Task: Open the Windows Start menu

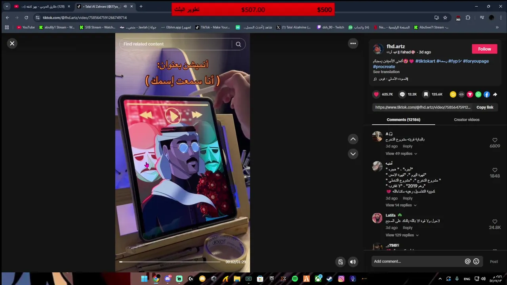Action: (145, 279)
